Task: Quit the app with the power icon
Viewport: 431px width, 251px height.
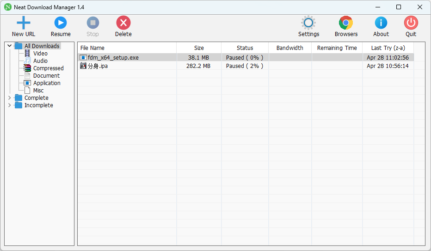Action: [x=411, y=23]
